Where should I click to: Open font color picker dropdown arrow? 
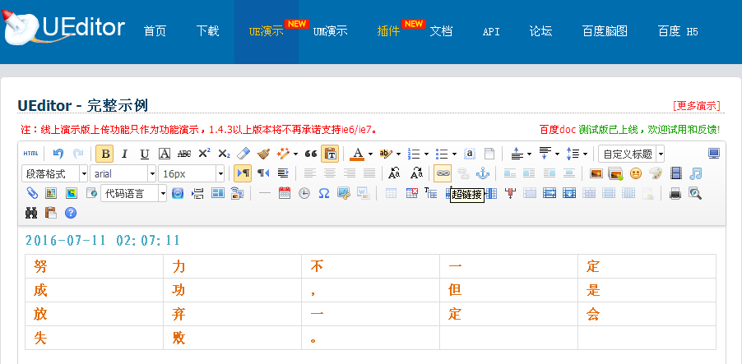(370, 154)
